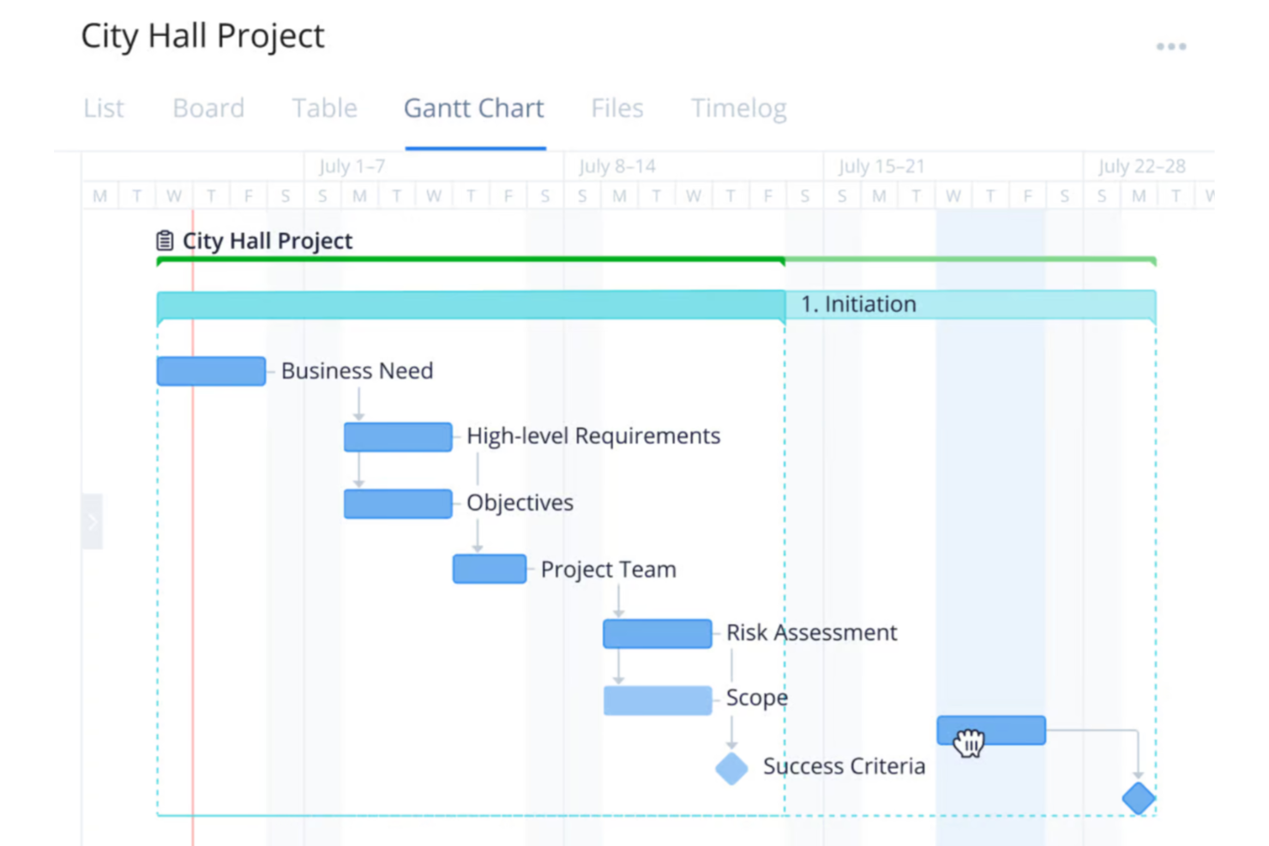
Task: Click the dependency arrow between Risk Assessment and Scope
Action: coord(620,666)
